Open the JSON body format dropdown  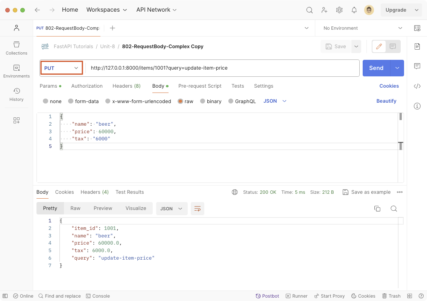[275, 101]
